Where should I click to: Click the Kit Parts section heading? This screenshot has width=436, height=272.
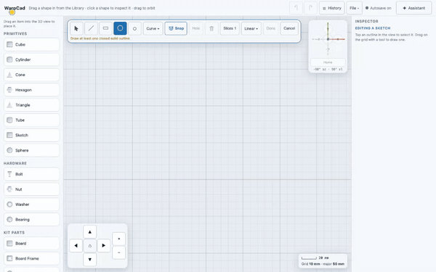click(15, 233)
